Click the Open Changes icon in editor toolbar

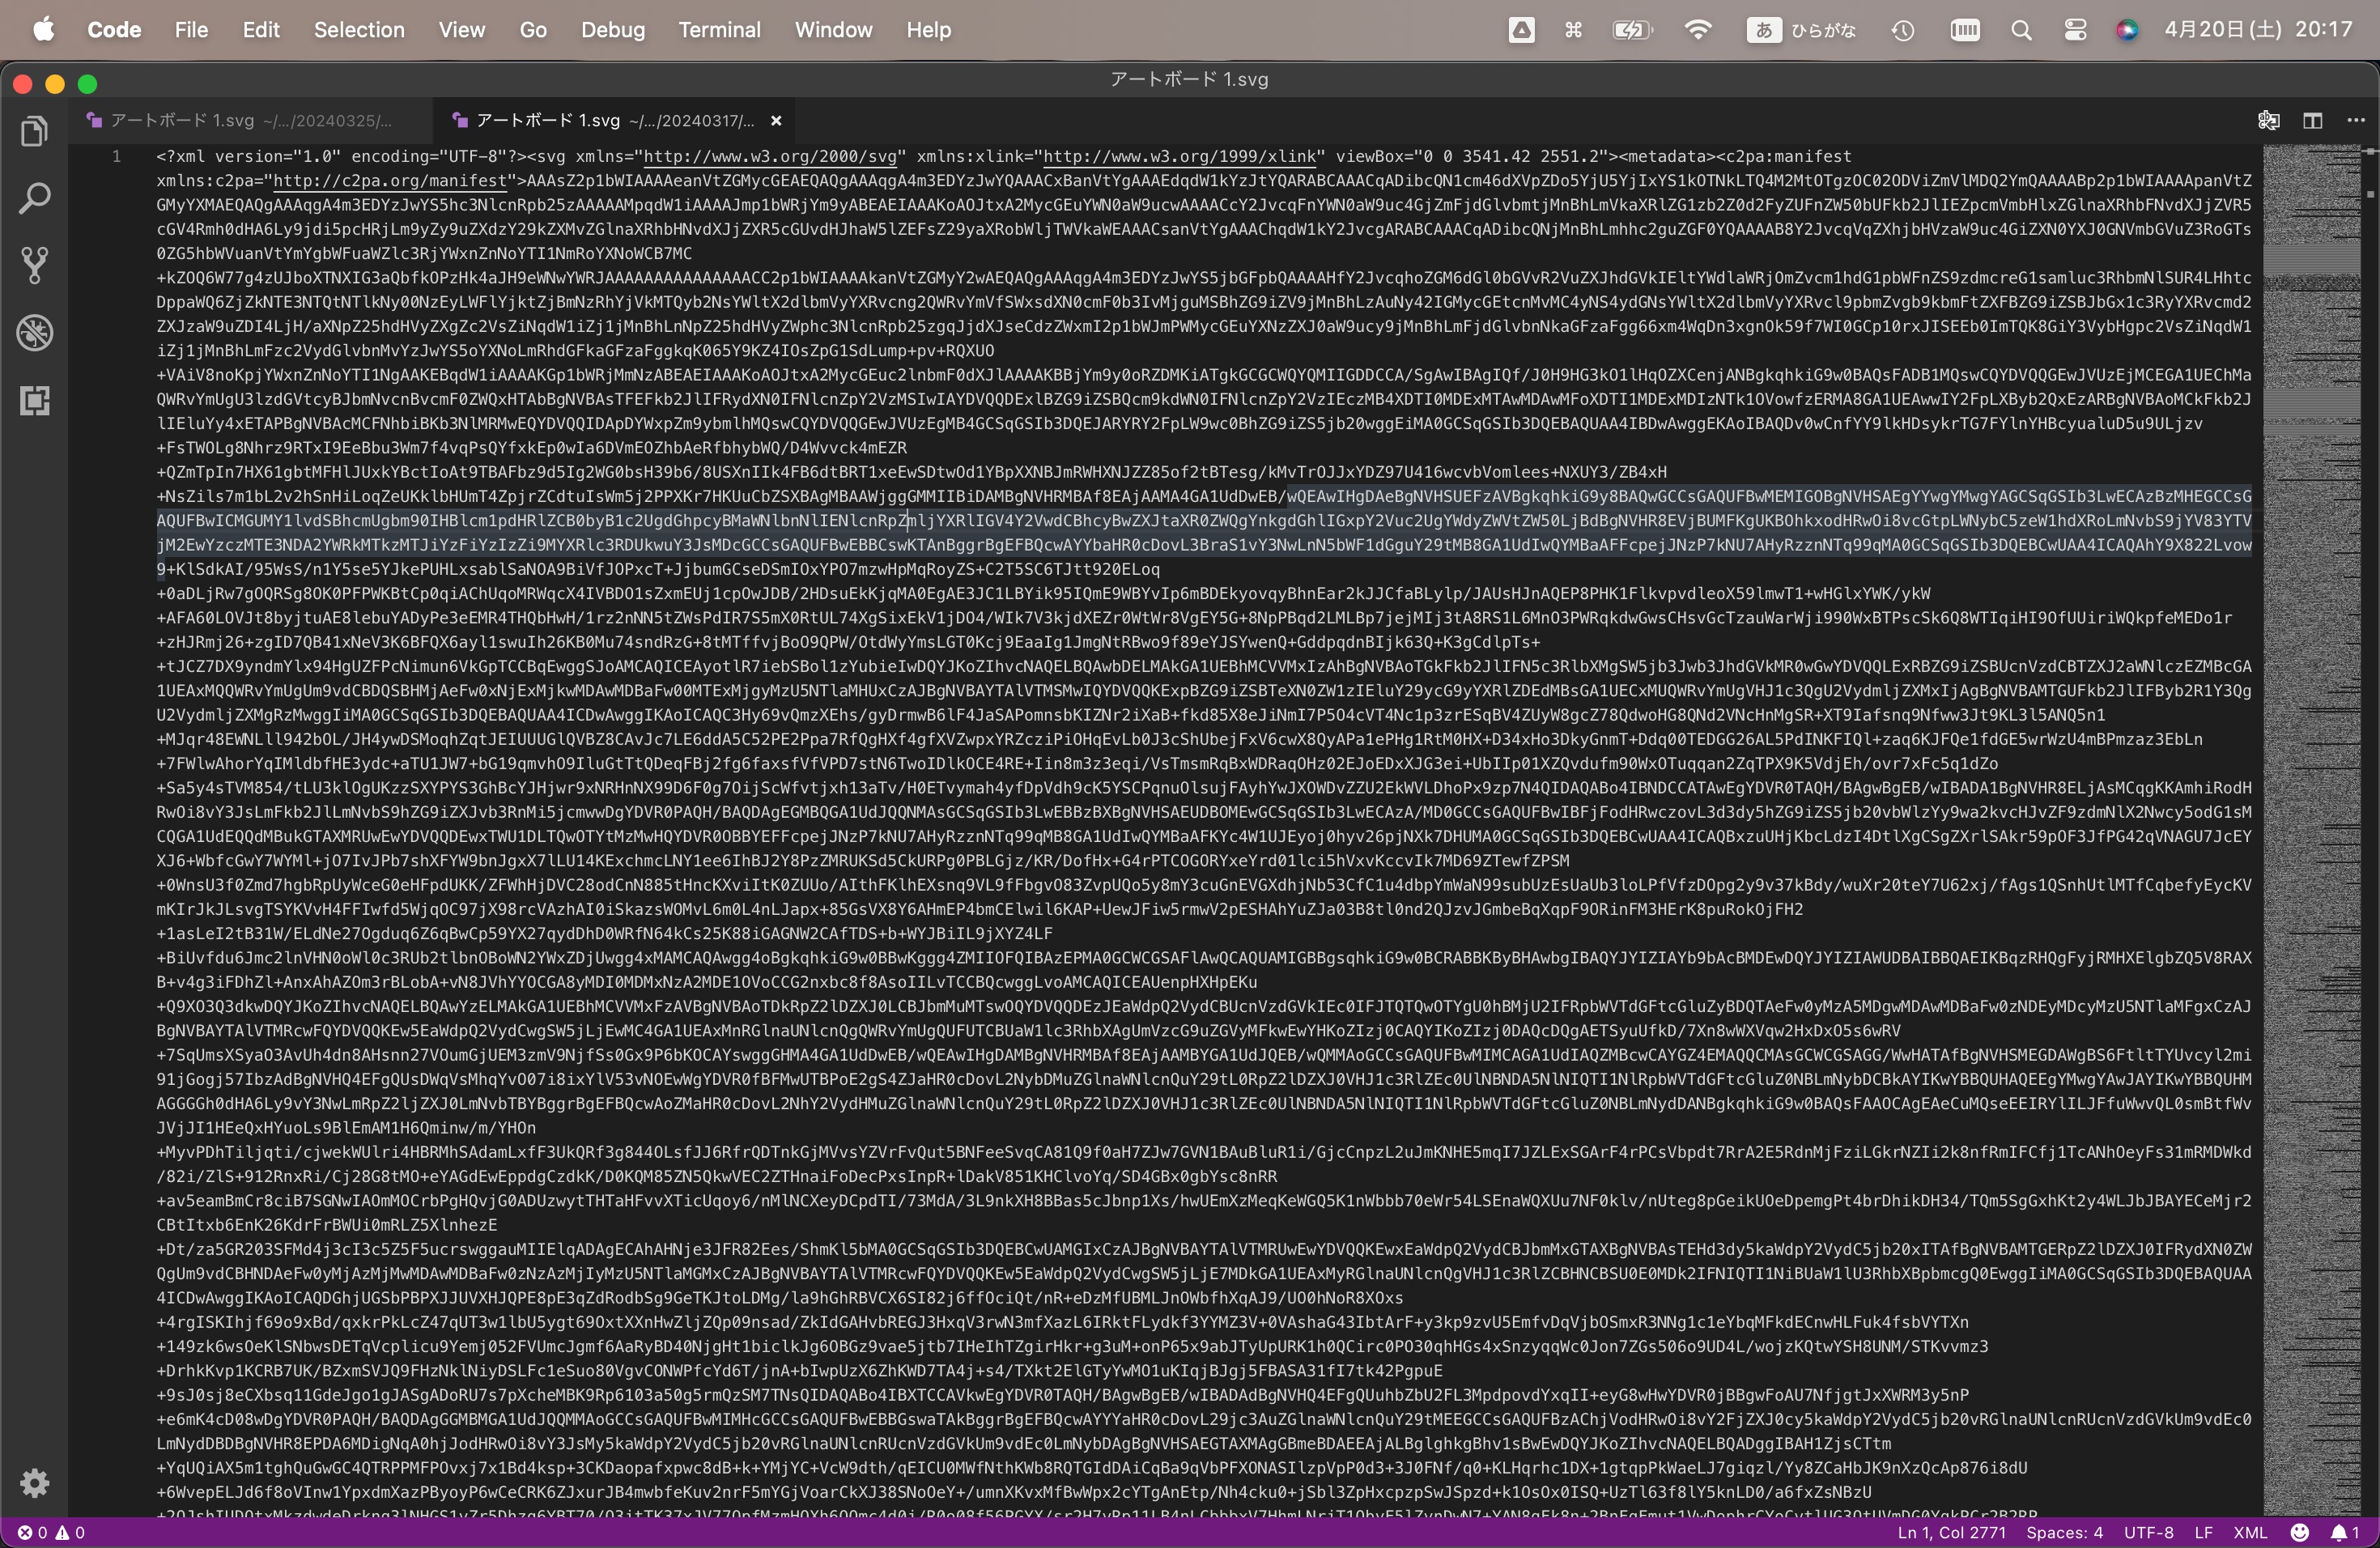tap(2268, 120)
